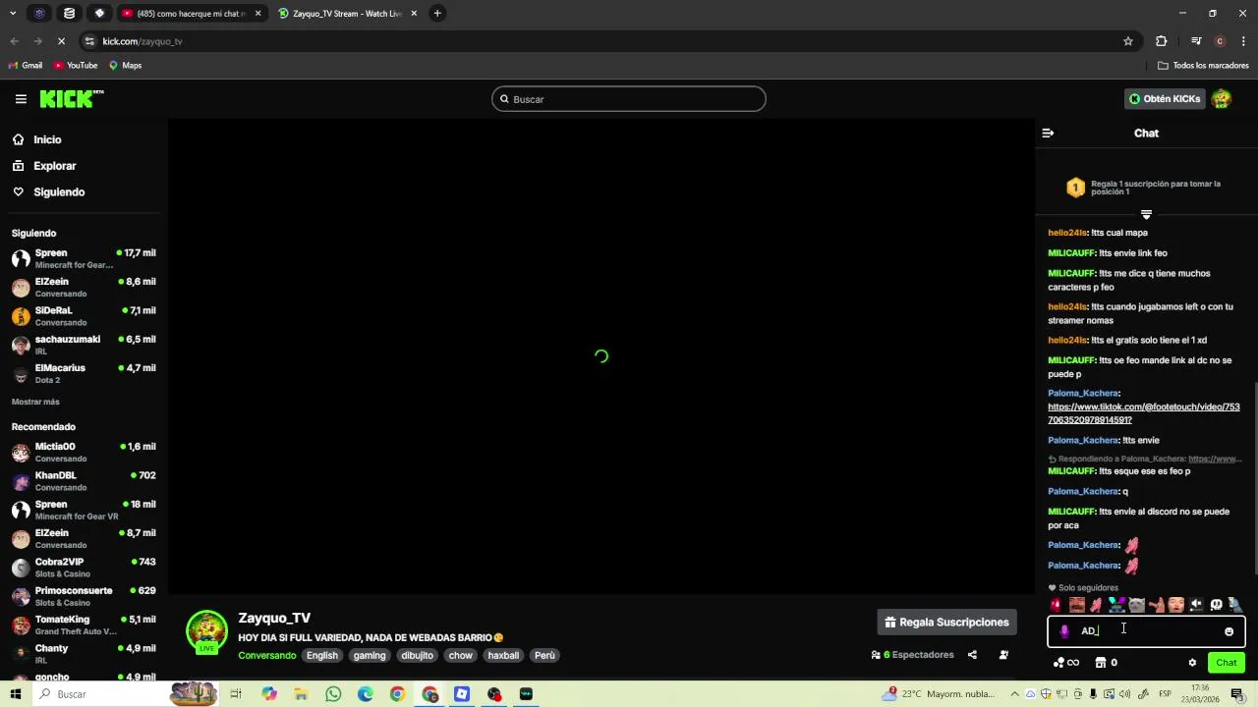Viewport: 1258px width, 707px height.
Task: Open KhanDBL recommended channel
Action: tap(84, 480)
